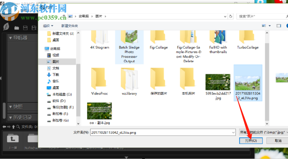The height and width of the screenshot is (159, 288).
Task: Select FullHD with thumbnails folder
Action: pyautogui.click(x=218, y=42)
